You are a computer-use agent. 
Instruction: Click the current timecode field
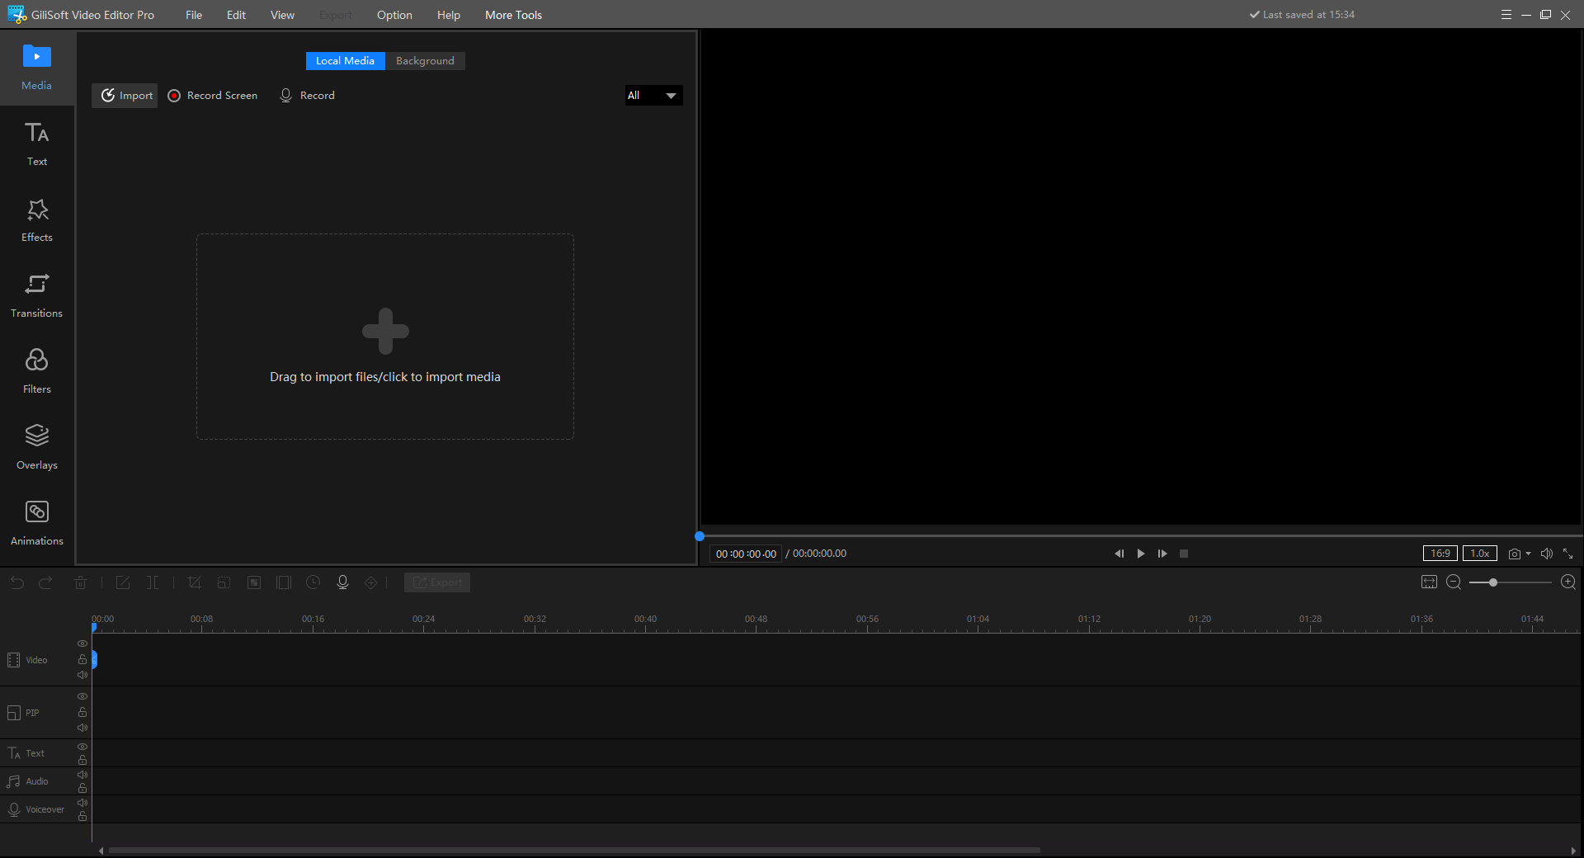(x=746, y=554)
